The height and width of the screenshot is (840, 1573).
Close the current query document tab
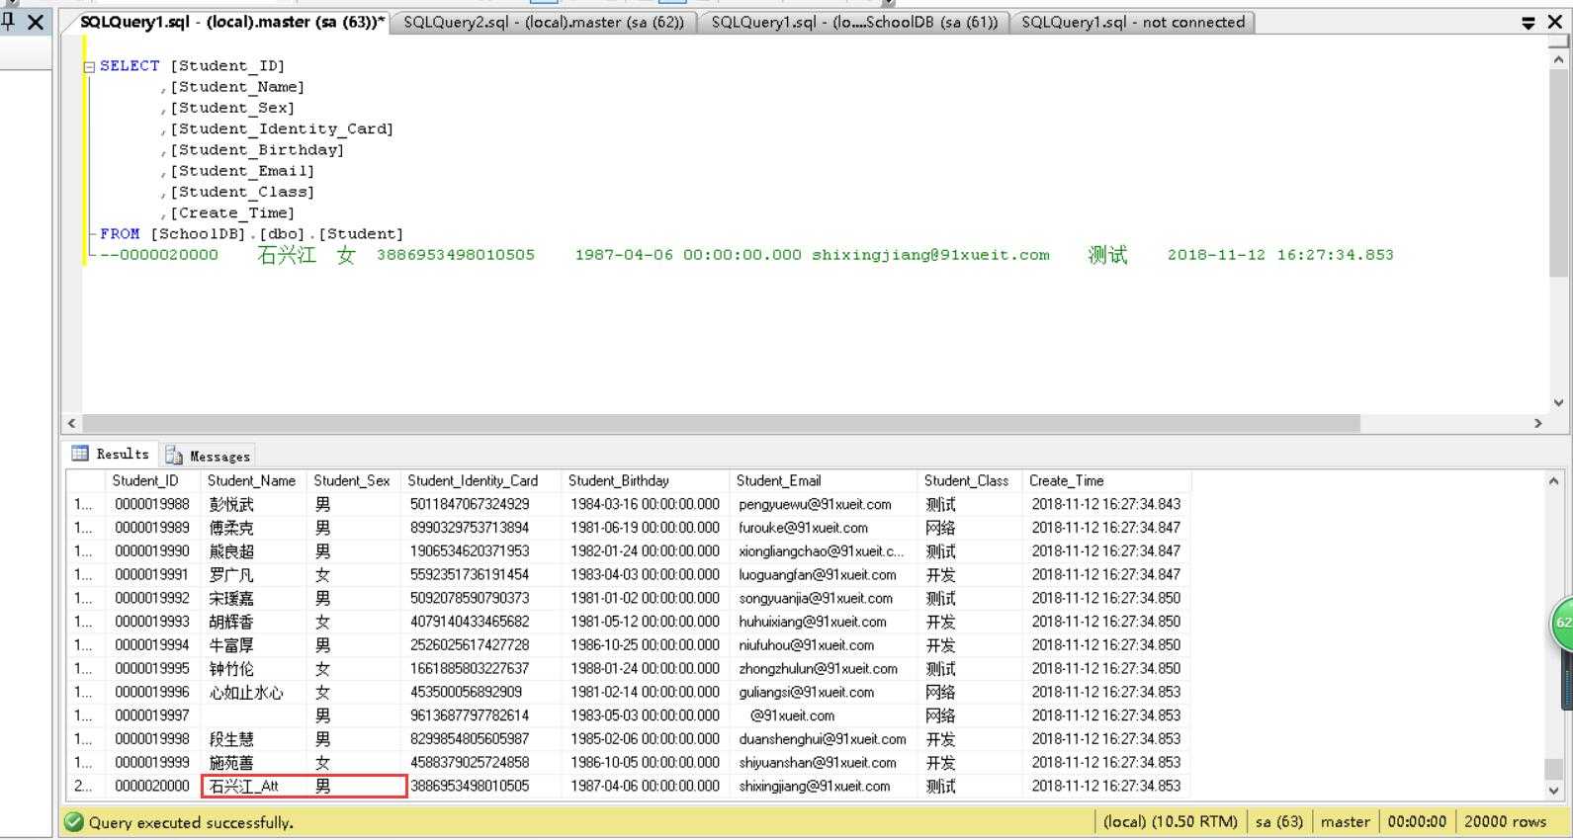[1554, 22]
